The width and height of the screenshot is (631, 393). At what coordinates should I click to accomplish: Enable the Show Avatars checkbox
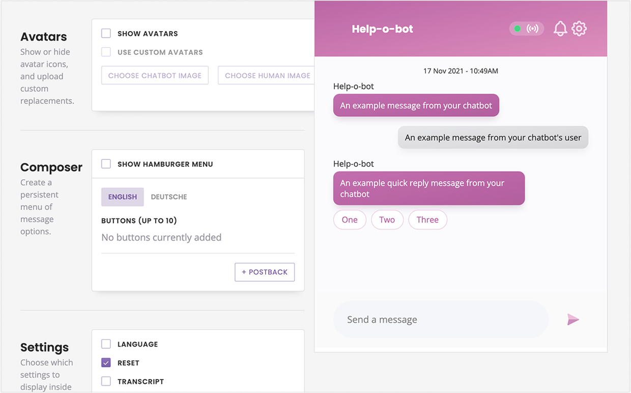pyautogui.click(x=106, y=33)
